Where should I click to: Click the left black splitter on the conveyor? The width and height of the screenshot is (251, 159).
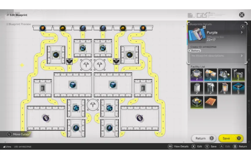pyautogui.click(x=69, y=61)
